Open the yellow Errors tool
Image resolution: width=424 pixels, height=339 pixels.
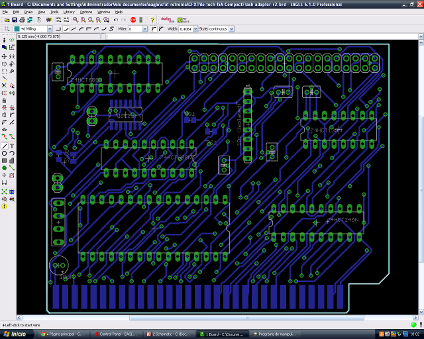pyautogui.click(x=4, y=207)
